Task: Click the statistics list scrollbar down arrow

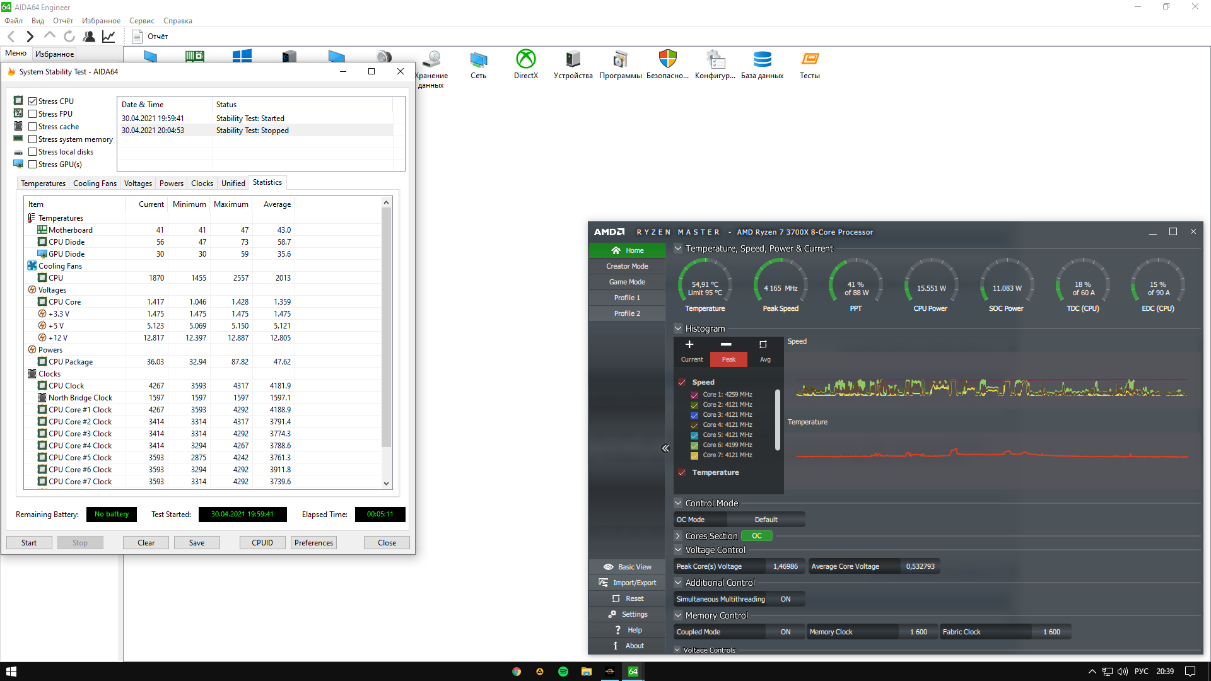Action: coord(387,484)
